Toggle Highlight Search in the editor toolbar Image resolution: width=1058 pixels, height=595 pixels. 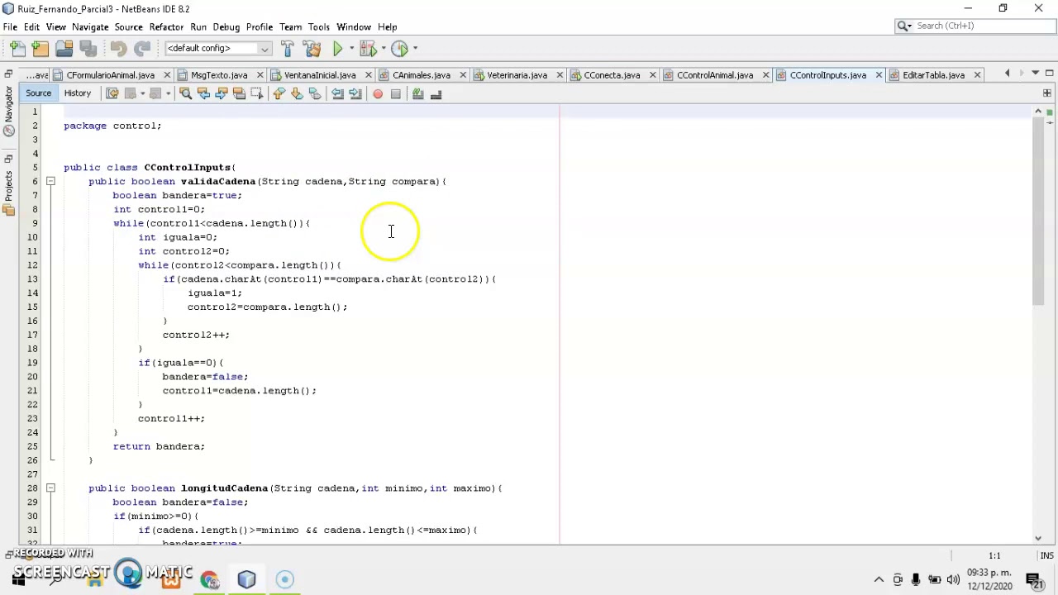click(239, 93)
